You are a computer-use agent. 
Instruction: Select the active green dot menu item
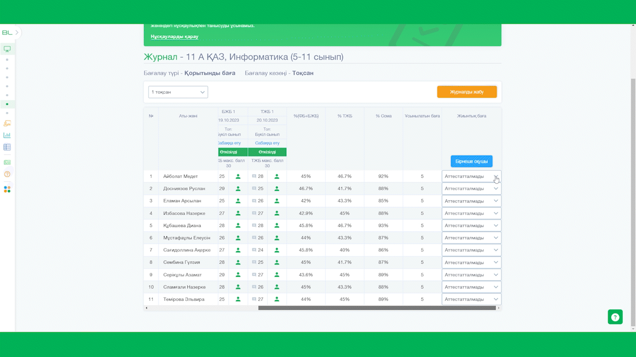click(x=7, y=104)
